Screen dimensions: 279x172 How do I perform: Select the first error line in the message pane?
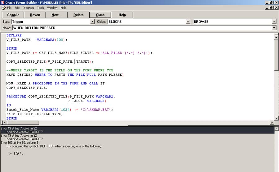tap(19, 128)
